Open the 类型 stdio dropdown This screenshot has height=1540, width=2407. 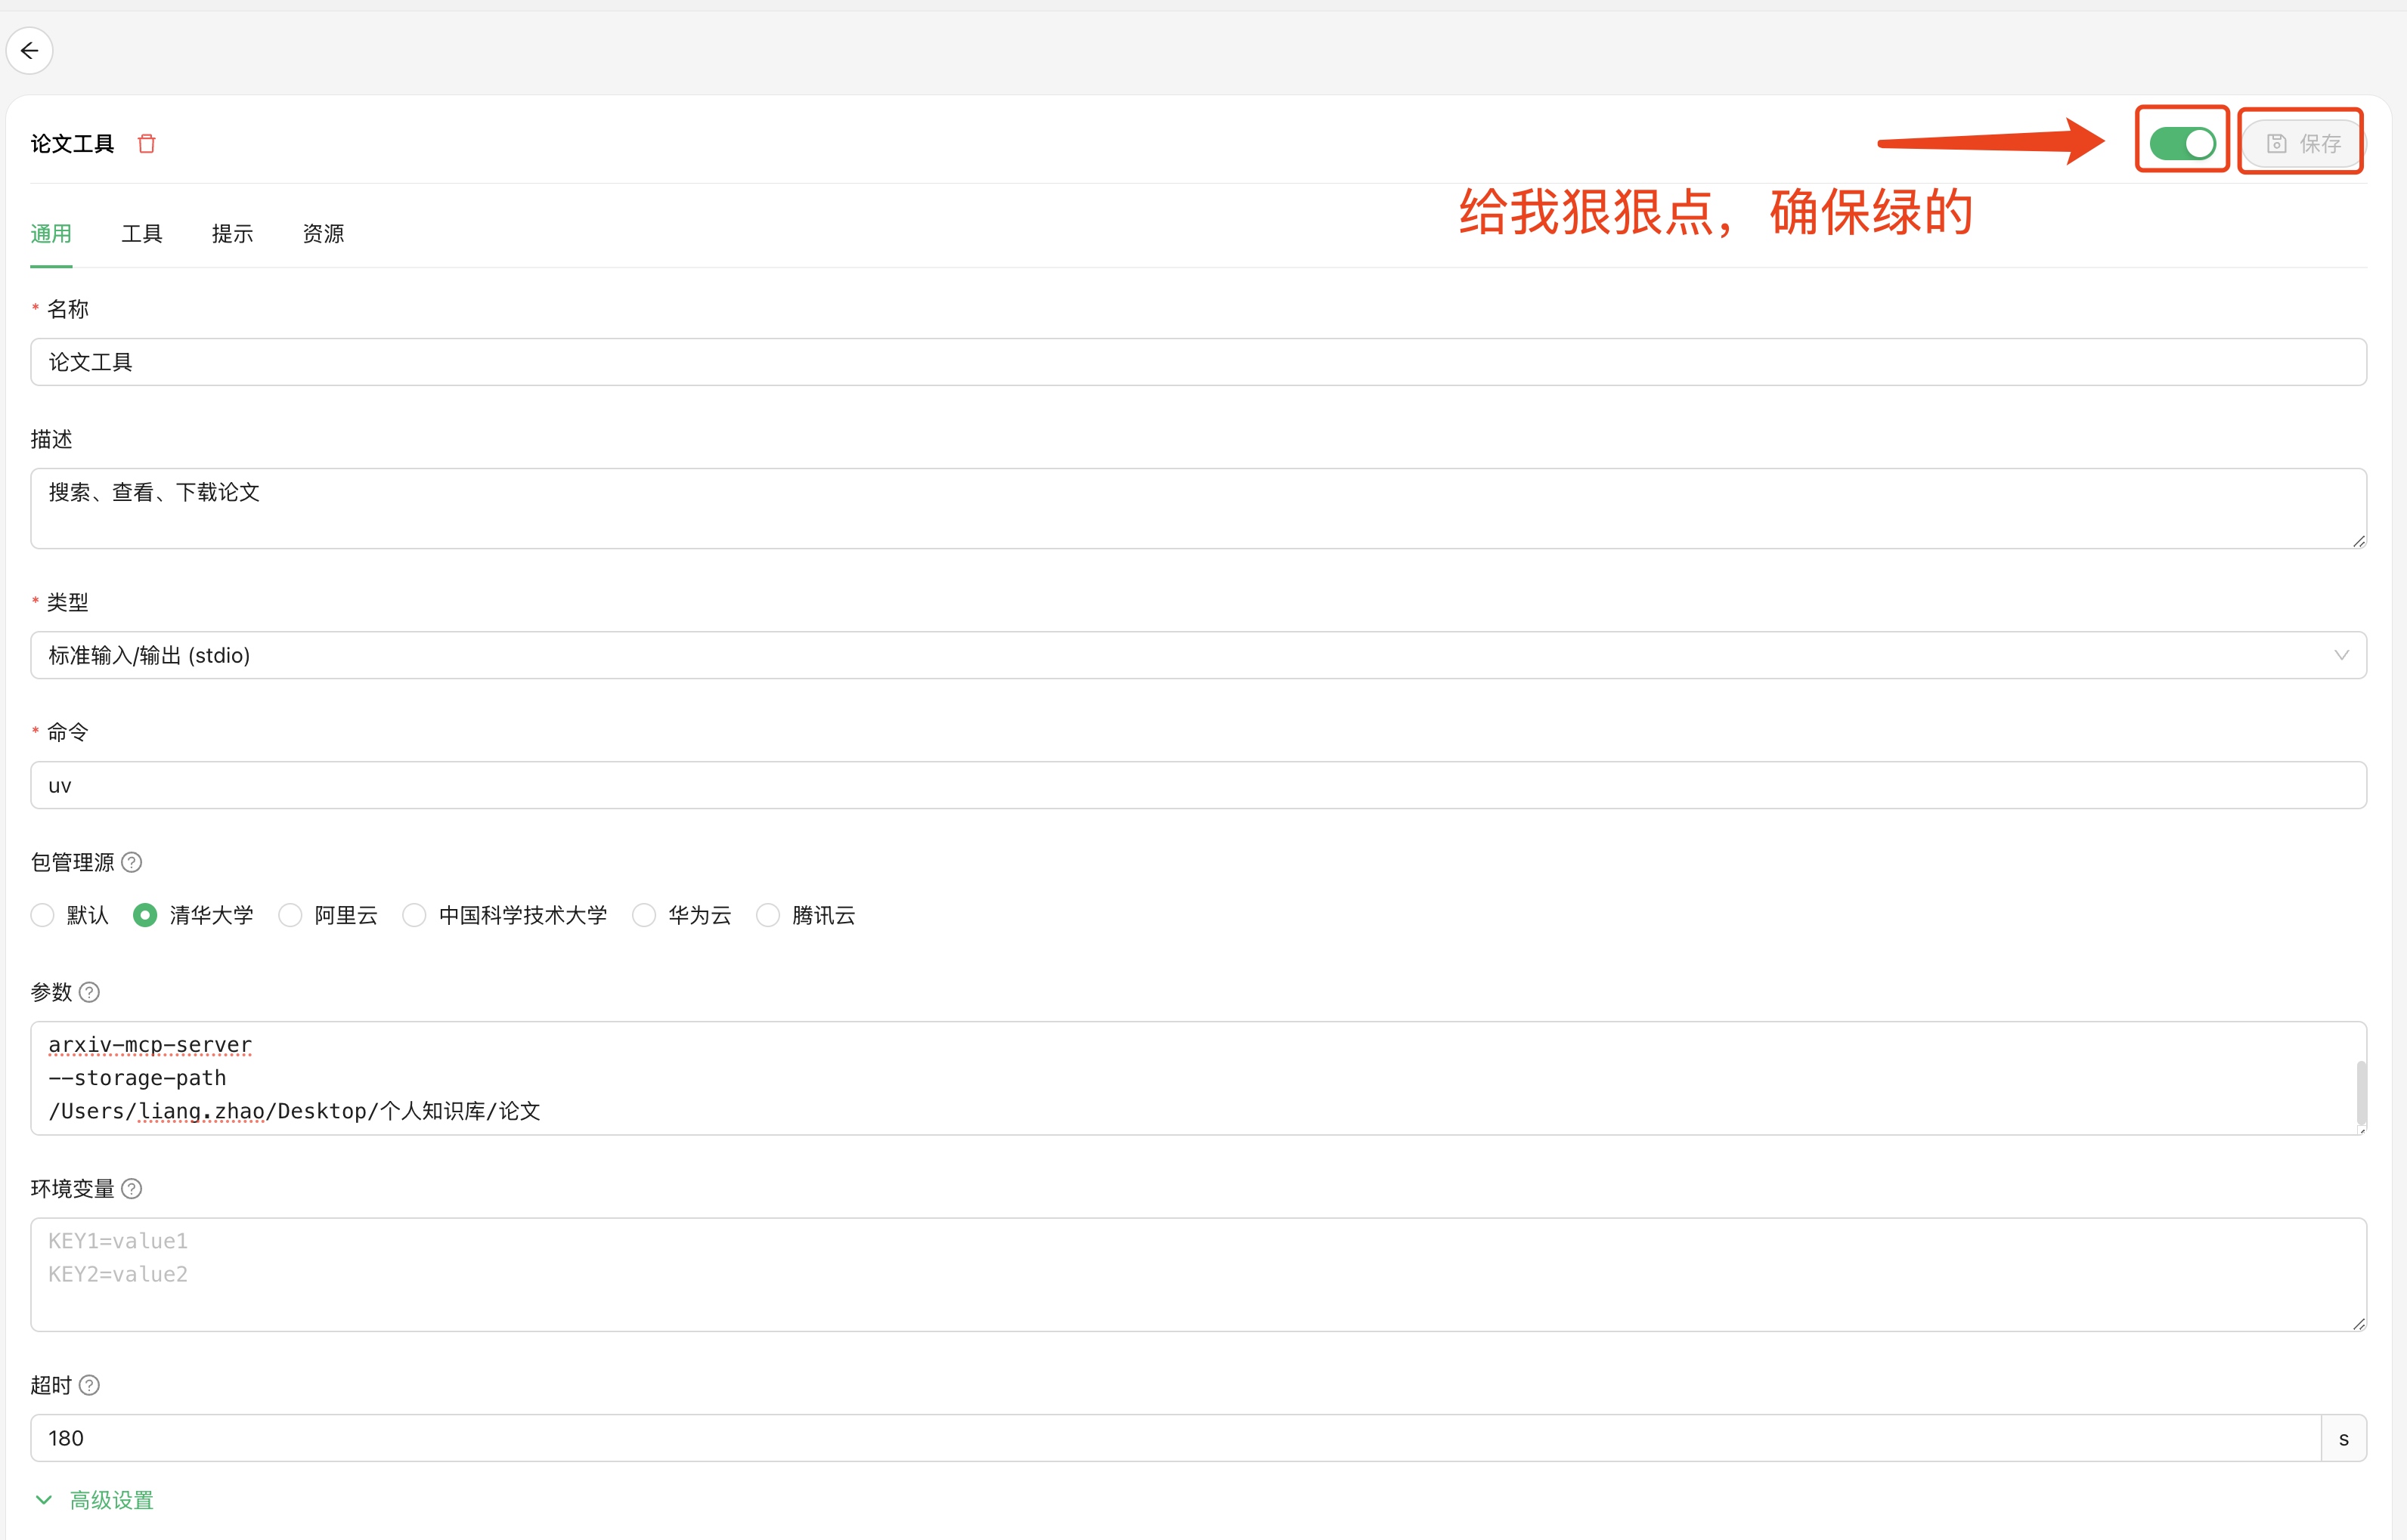coord(1198,655)
